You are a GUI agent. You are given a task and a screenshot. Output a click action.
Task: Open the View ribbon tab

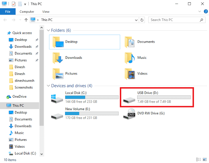46,11
